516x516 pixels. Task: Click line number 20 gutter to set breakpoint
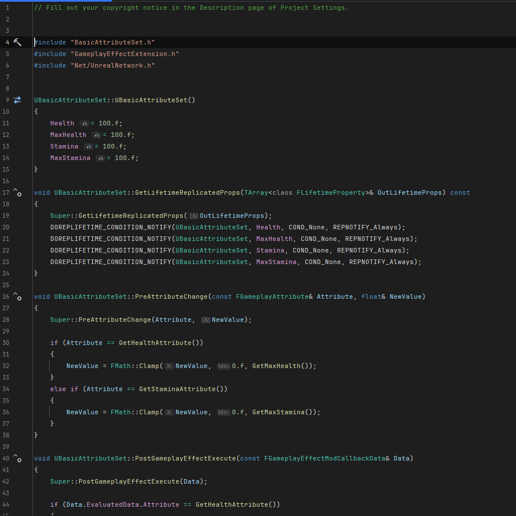(x=6, y=227)
